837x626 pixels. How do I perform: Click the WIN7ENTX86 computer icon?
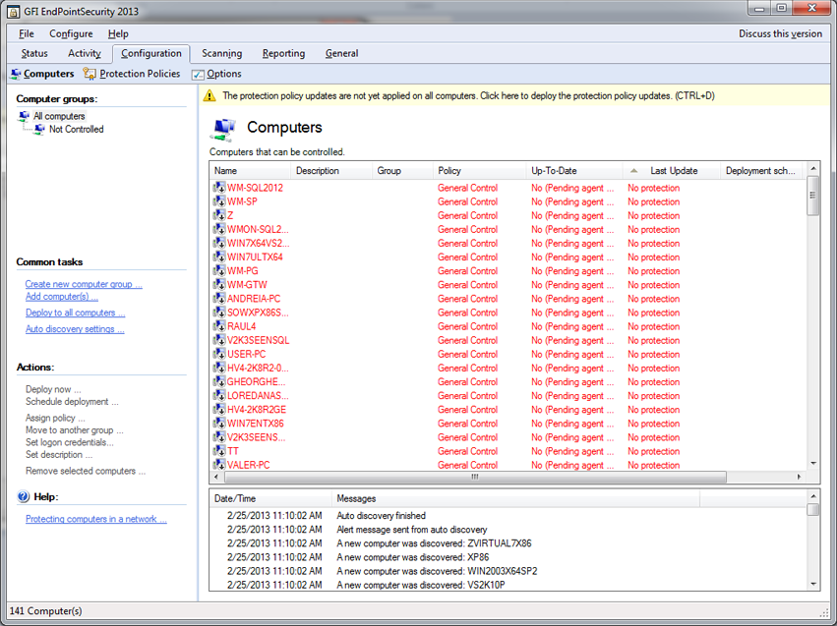pos(219,424)
